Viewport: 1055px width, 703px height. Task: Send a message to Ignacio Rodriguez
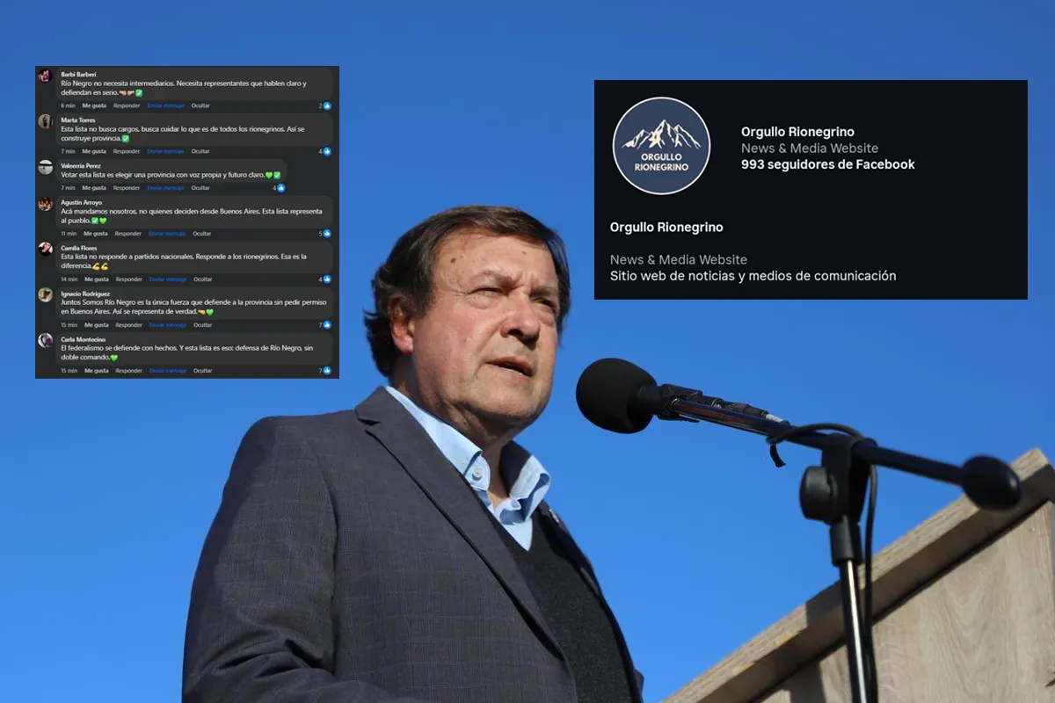click(168, 325)
